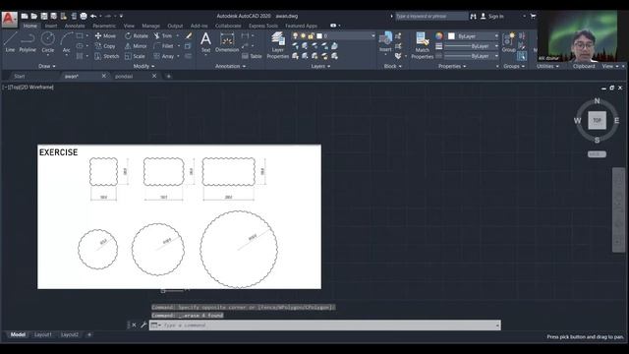629x354 pixels.
Task: Select the Dimension tool
Action: point(227,42)
